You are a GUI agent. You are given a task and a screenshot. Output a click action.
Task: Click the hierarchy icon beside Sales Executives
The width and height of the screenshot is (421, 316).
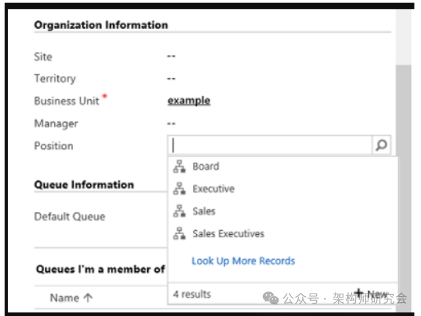click(x=179, y=234)
